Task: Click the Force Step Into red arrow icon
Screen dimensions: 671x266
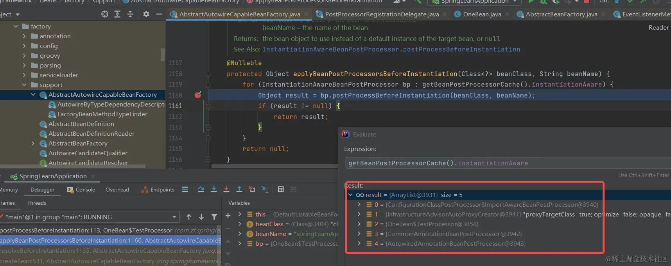Action: 226,190
